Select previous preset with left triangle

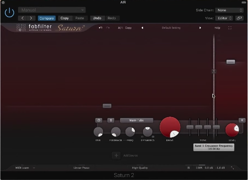(143, 28)
